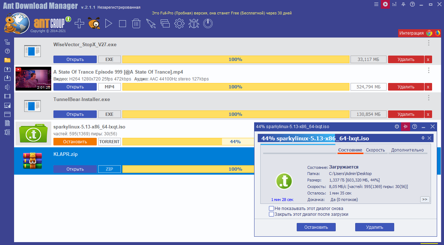
Task: Click the red play icon in title bar
Action: (385, 4)
